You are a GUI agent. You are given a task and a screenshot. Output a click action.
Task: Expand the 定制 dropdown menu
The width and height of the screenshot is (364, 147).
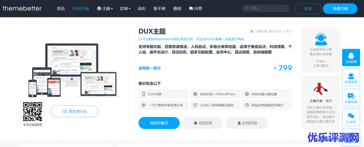coord(125,8)
